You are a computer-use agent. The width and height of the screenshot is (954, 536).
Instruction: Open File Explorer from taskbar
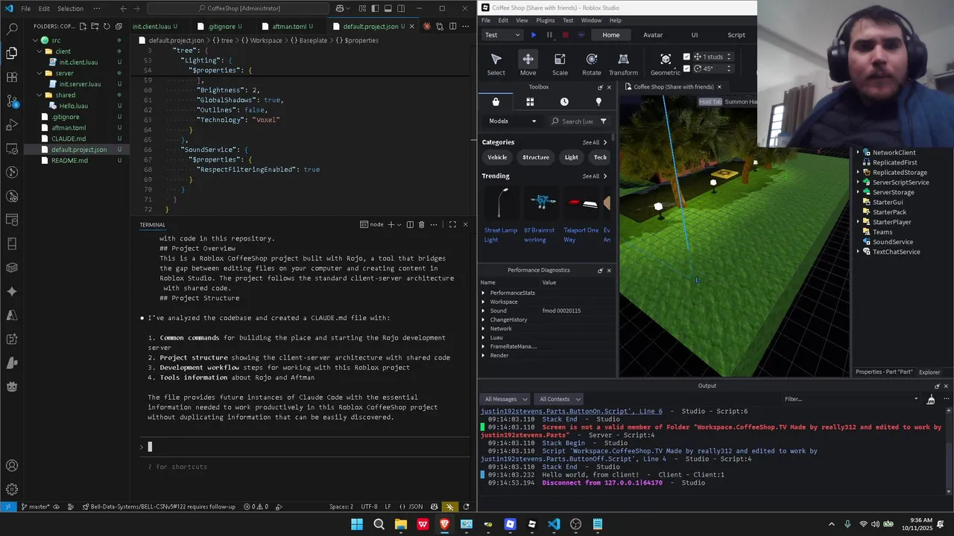[401, 524]
